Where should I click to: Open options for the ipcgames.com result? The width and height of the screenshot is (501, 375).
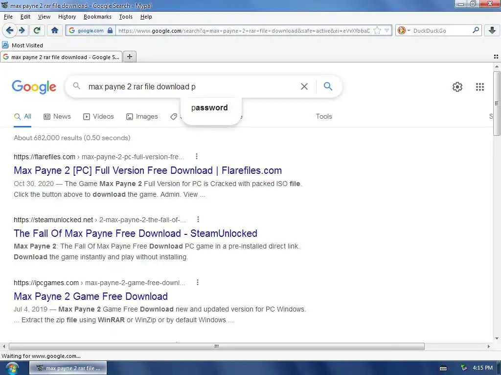coord(198,282)
